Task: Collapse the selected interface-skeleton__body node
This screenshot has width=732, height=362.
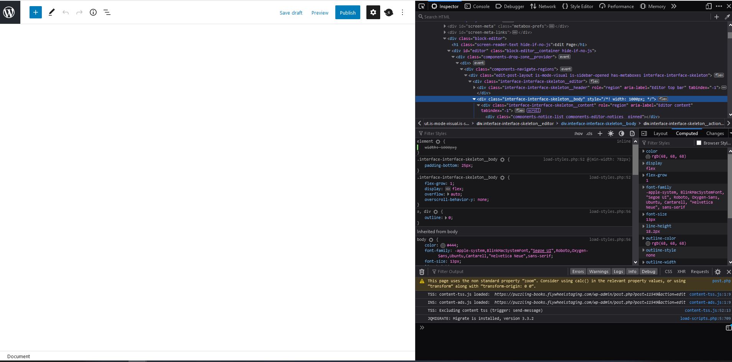Action: pos(474,99)
